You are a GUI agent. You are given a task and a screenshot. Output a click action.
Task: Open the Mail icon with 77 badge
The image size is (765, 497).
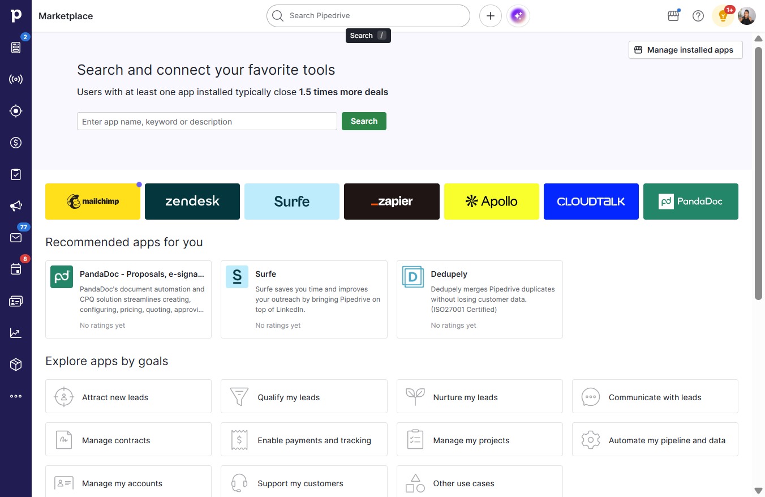16,238
